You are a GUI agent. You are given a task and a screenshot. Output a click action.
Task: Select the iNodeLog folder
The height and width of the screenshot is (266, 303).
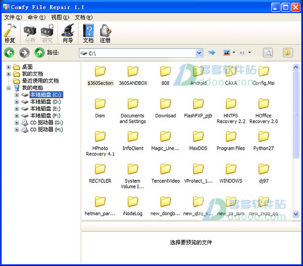[133, 206]
